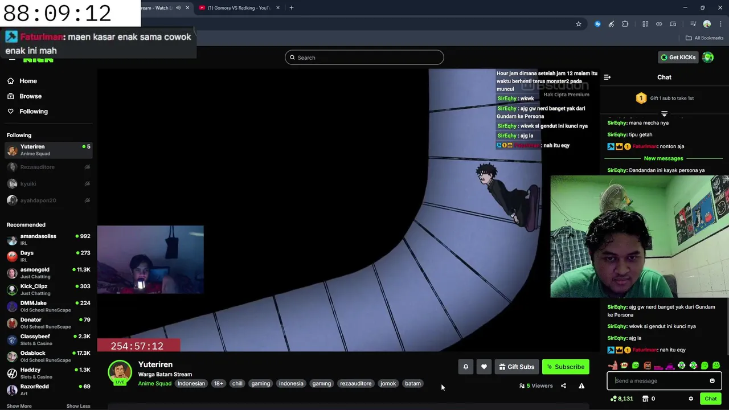Select the jomok tag
Viewport: 729px width, 410px height.
[388, 384]
